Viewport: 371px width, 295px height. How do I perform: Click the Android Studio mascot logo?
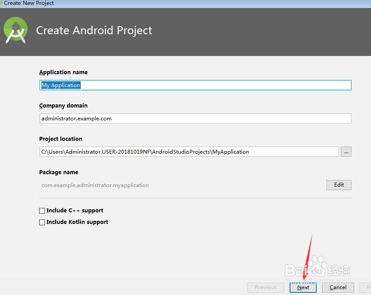point(16,30)
